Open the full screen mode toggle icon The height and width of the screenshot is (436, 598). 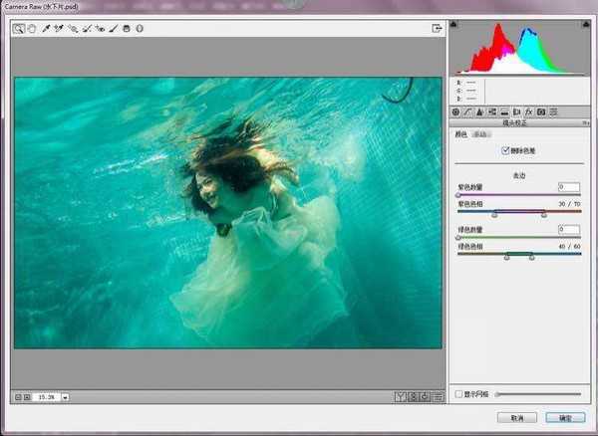(x=437, y=29)
